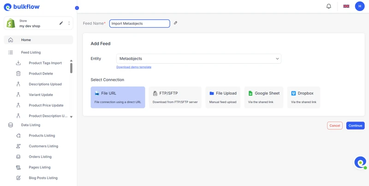Click the Cancel button
The height and width of the screenshot is (186, 369).
pyautogui.click(x=335, y=126)
